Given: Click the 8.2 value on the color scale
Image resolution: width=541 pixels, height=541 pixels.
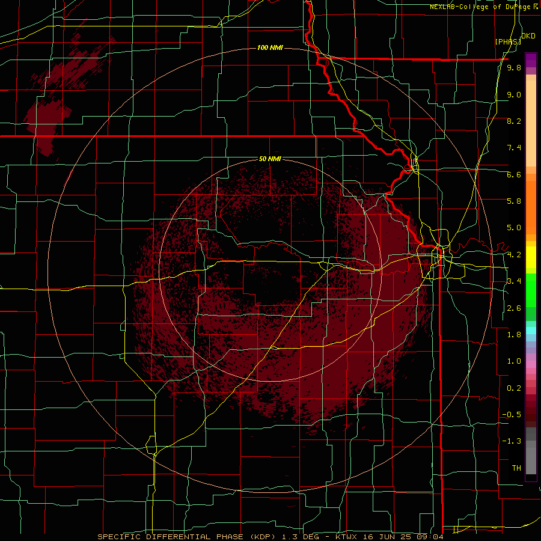Looking at the screenshot, I should coord(514,121).
